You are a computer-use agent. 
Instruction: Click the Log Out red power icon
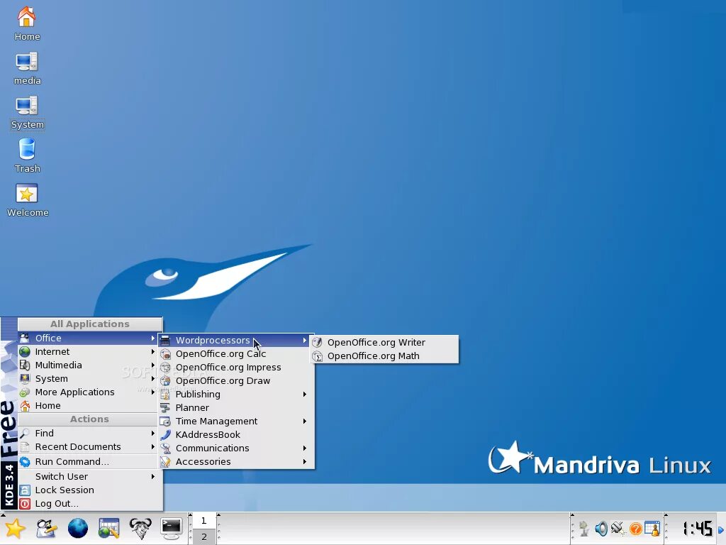pyautogui.click(x=25, y=503)
